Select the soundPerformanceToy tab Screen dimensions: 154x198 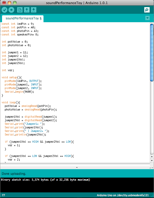click(x=23, y=18)
